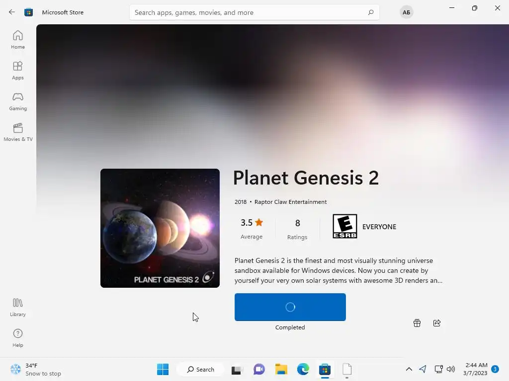The width and height of the screenshot is (509, 381).
Task: Click the gift icon to buy as gift
Action: coord(417,323)
